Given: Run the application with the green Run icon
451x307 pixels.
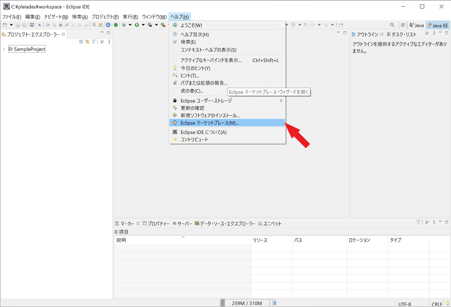Looking at the screenshot, I should click(x=137, y=25).
